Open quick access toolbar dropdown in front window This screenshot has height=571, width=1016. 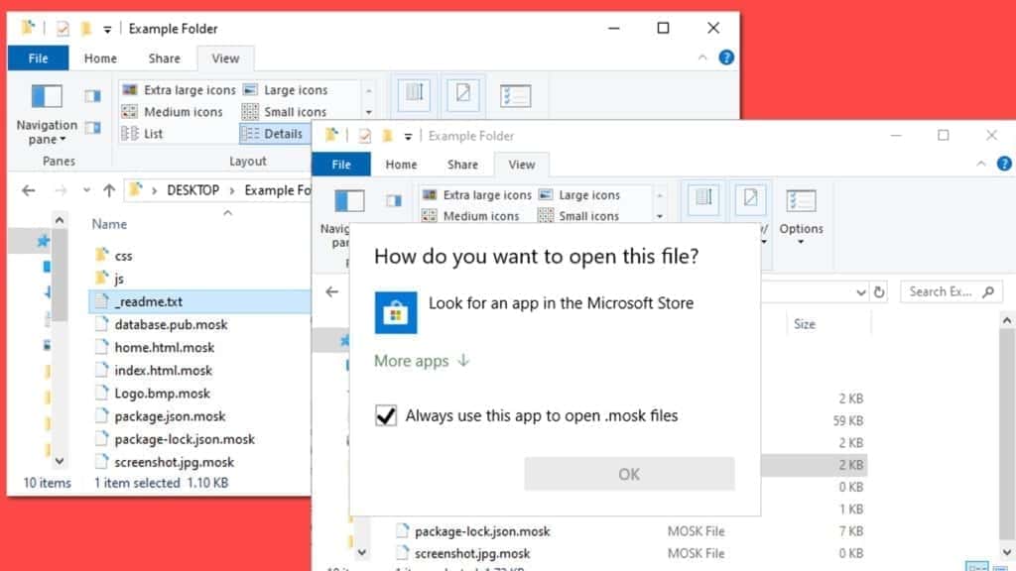pyautogui.click(x=408, y=136)
